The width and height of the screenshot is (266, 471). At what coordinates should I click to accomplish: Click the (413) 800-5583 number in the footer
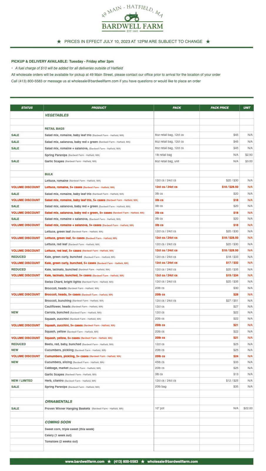pyautogui.click(x=126, y=462)
